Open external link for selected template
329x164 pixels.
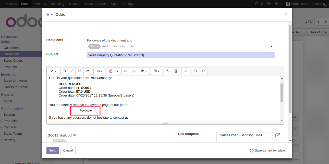[278, 135]
